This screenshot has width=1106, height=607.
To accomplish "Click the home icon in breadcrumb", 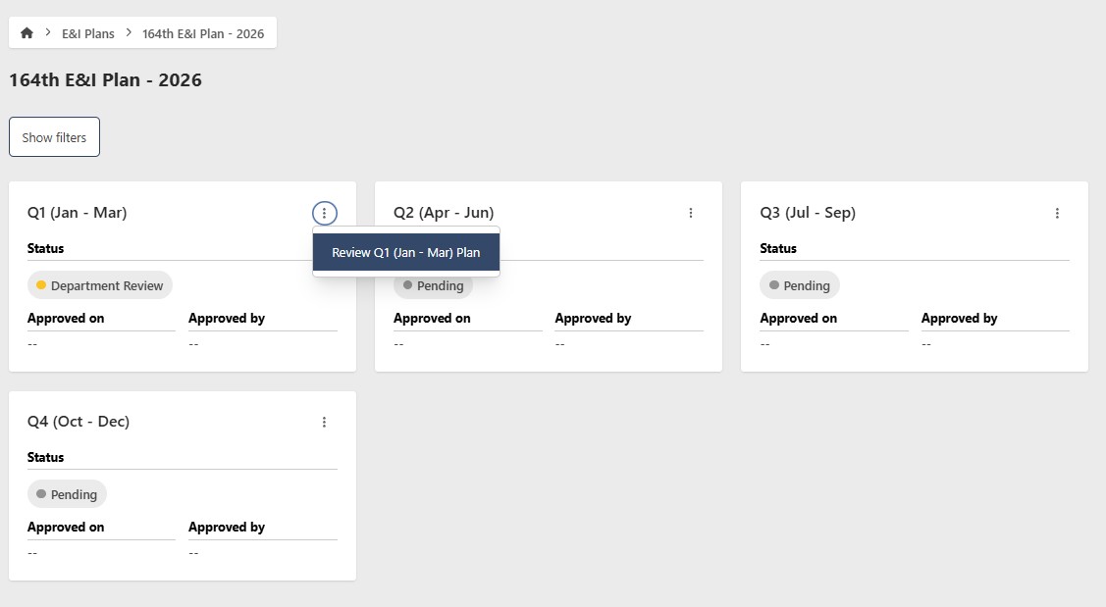I will tap(26, 33).
